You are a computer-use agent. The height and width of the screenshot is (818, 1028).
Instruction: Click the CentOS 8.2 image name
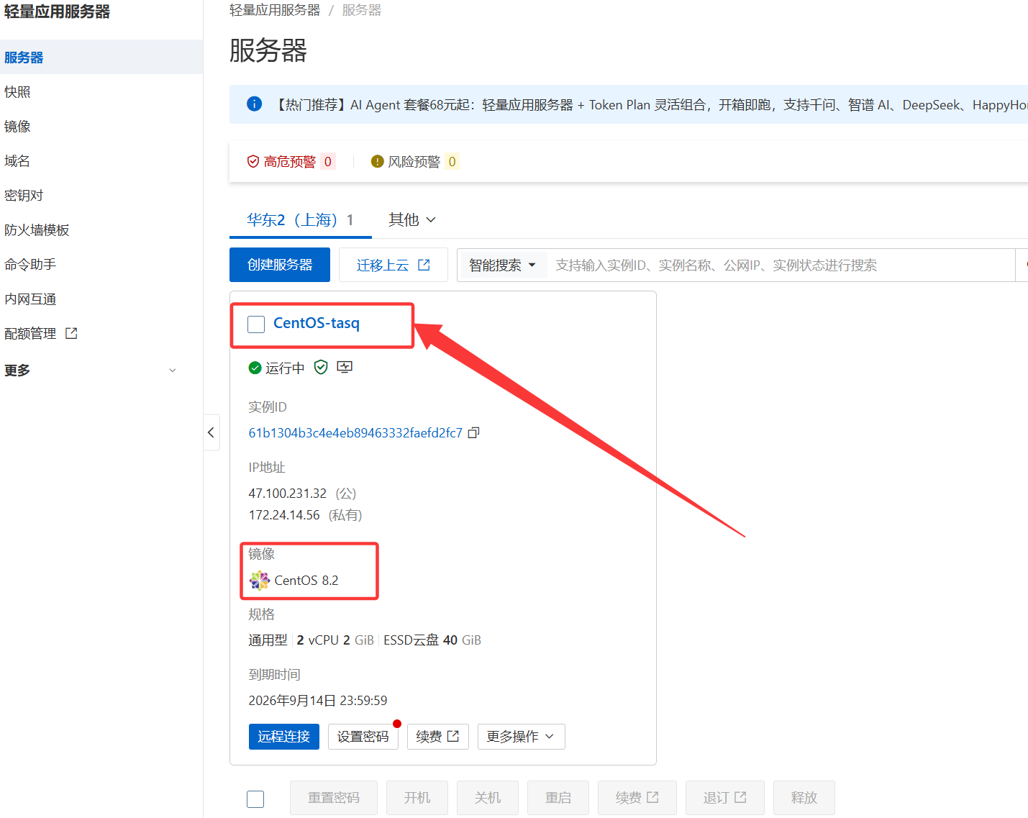[x=306, y=580]
